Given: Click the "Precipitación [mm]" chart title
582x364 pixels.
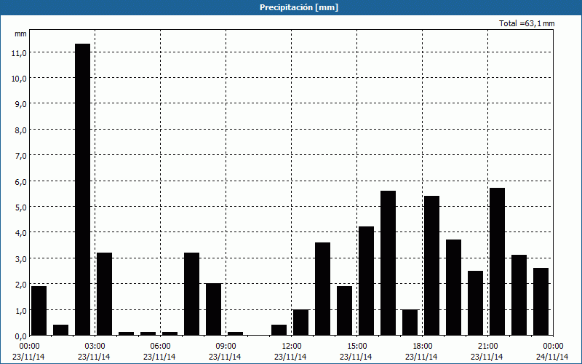Looking at the screenshot, I should 299,7.
